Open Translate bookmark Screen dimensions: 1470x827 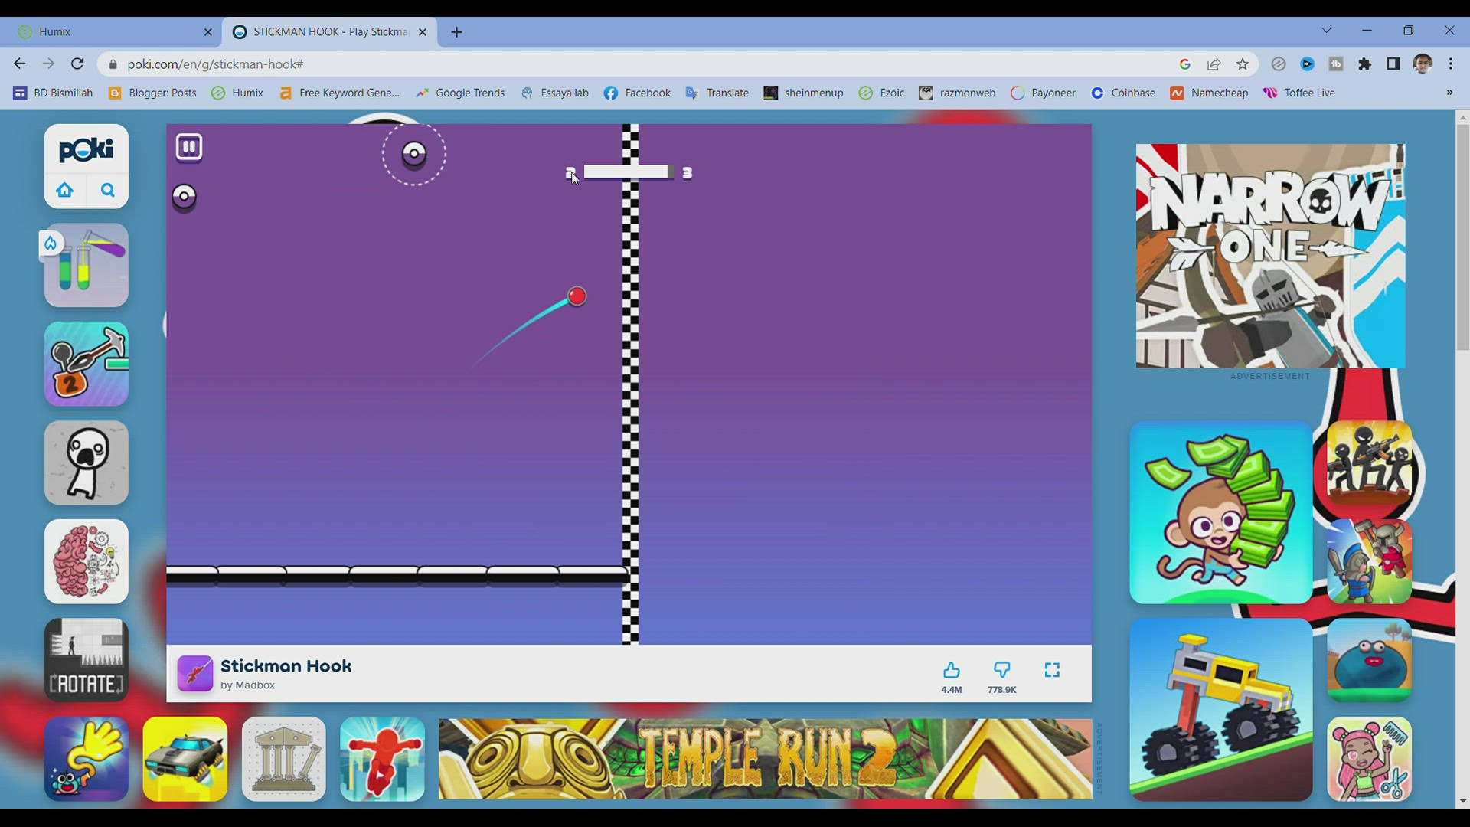[717, 93]
